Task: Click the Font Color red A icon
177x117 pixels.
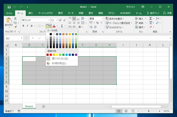Action: tap(54, 26)
